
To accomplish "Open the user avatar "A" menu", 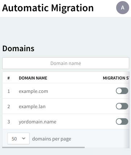I will tap(123, 8).
